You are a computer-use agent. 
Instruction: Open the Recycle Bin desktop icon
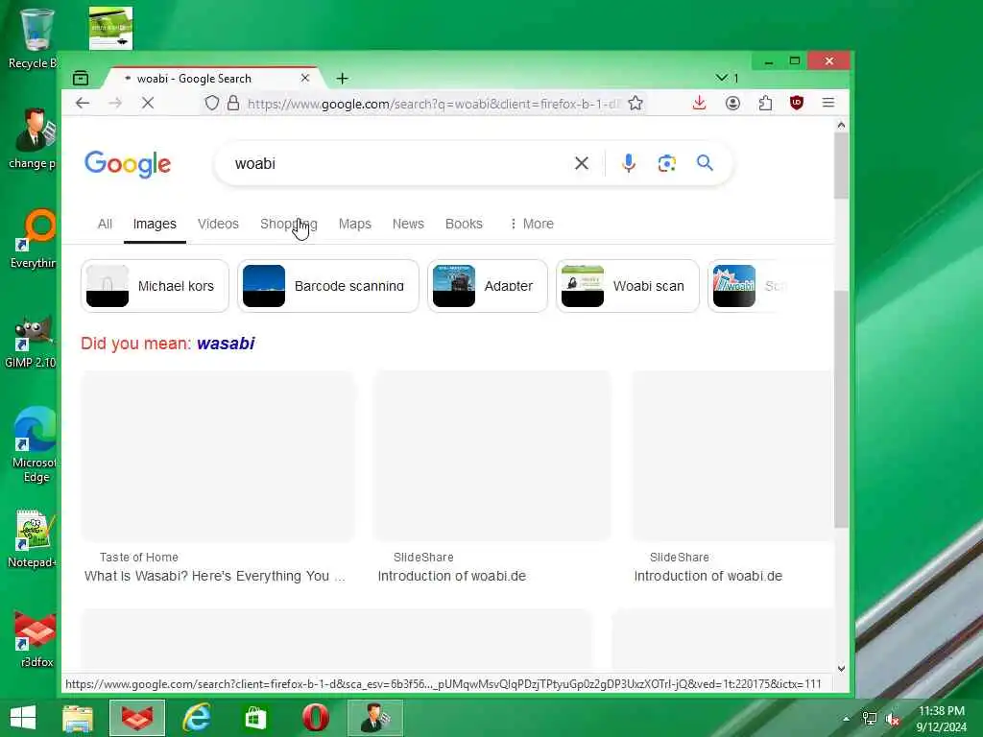pos(35,38)
